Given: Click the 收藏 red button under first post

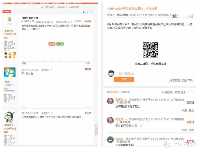Looking at the screenshot, I should [x=52, y=44].
